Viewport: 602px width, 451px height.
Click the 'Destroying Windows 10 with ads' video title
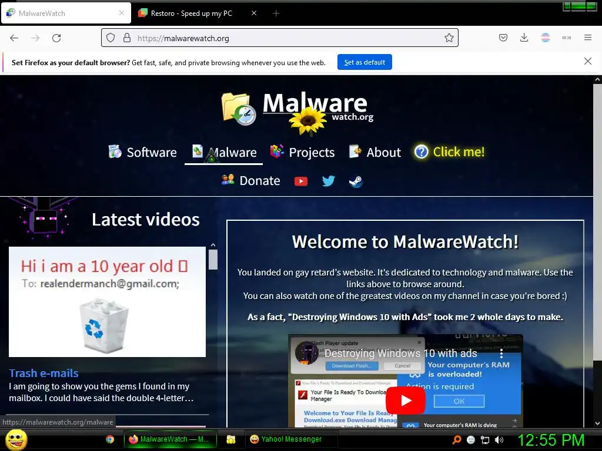click(401, 353)
